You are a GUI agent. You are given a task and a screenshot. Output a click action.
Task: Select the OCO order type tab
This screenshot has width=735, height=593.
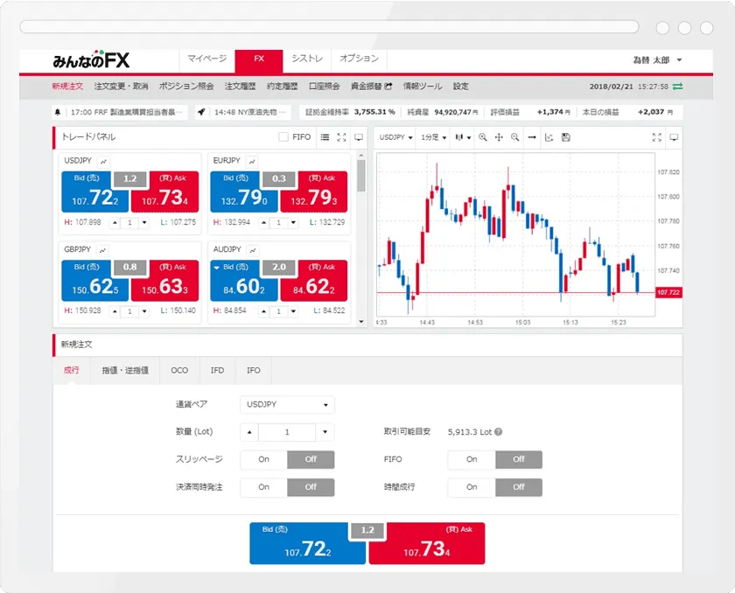click(179, 370)
